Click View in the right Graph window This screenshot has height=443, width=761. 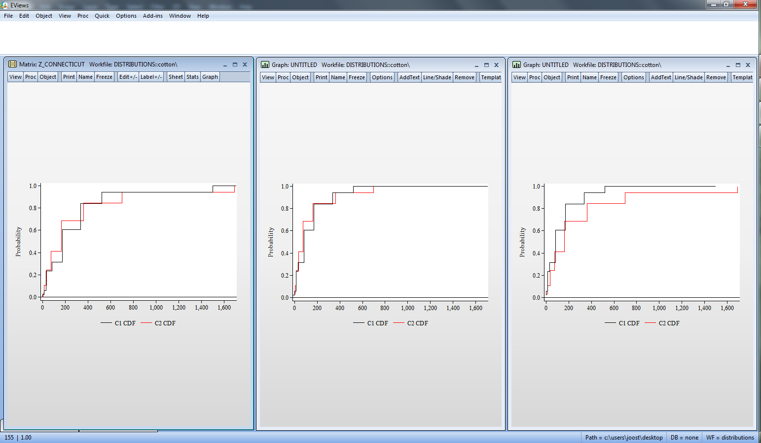point(520,77)
